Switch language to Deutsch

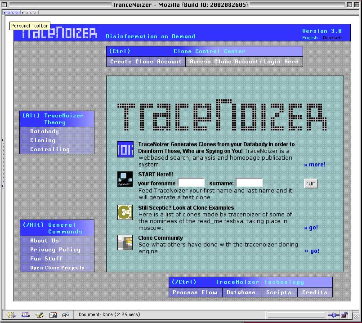coord(332,38)
